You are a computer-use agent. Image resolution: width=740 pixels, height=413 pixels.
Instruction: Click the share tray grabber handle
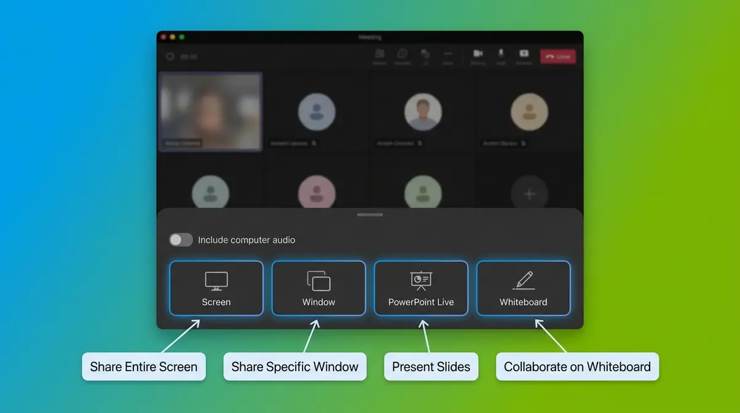click(x=370, y=214)
